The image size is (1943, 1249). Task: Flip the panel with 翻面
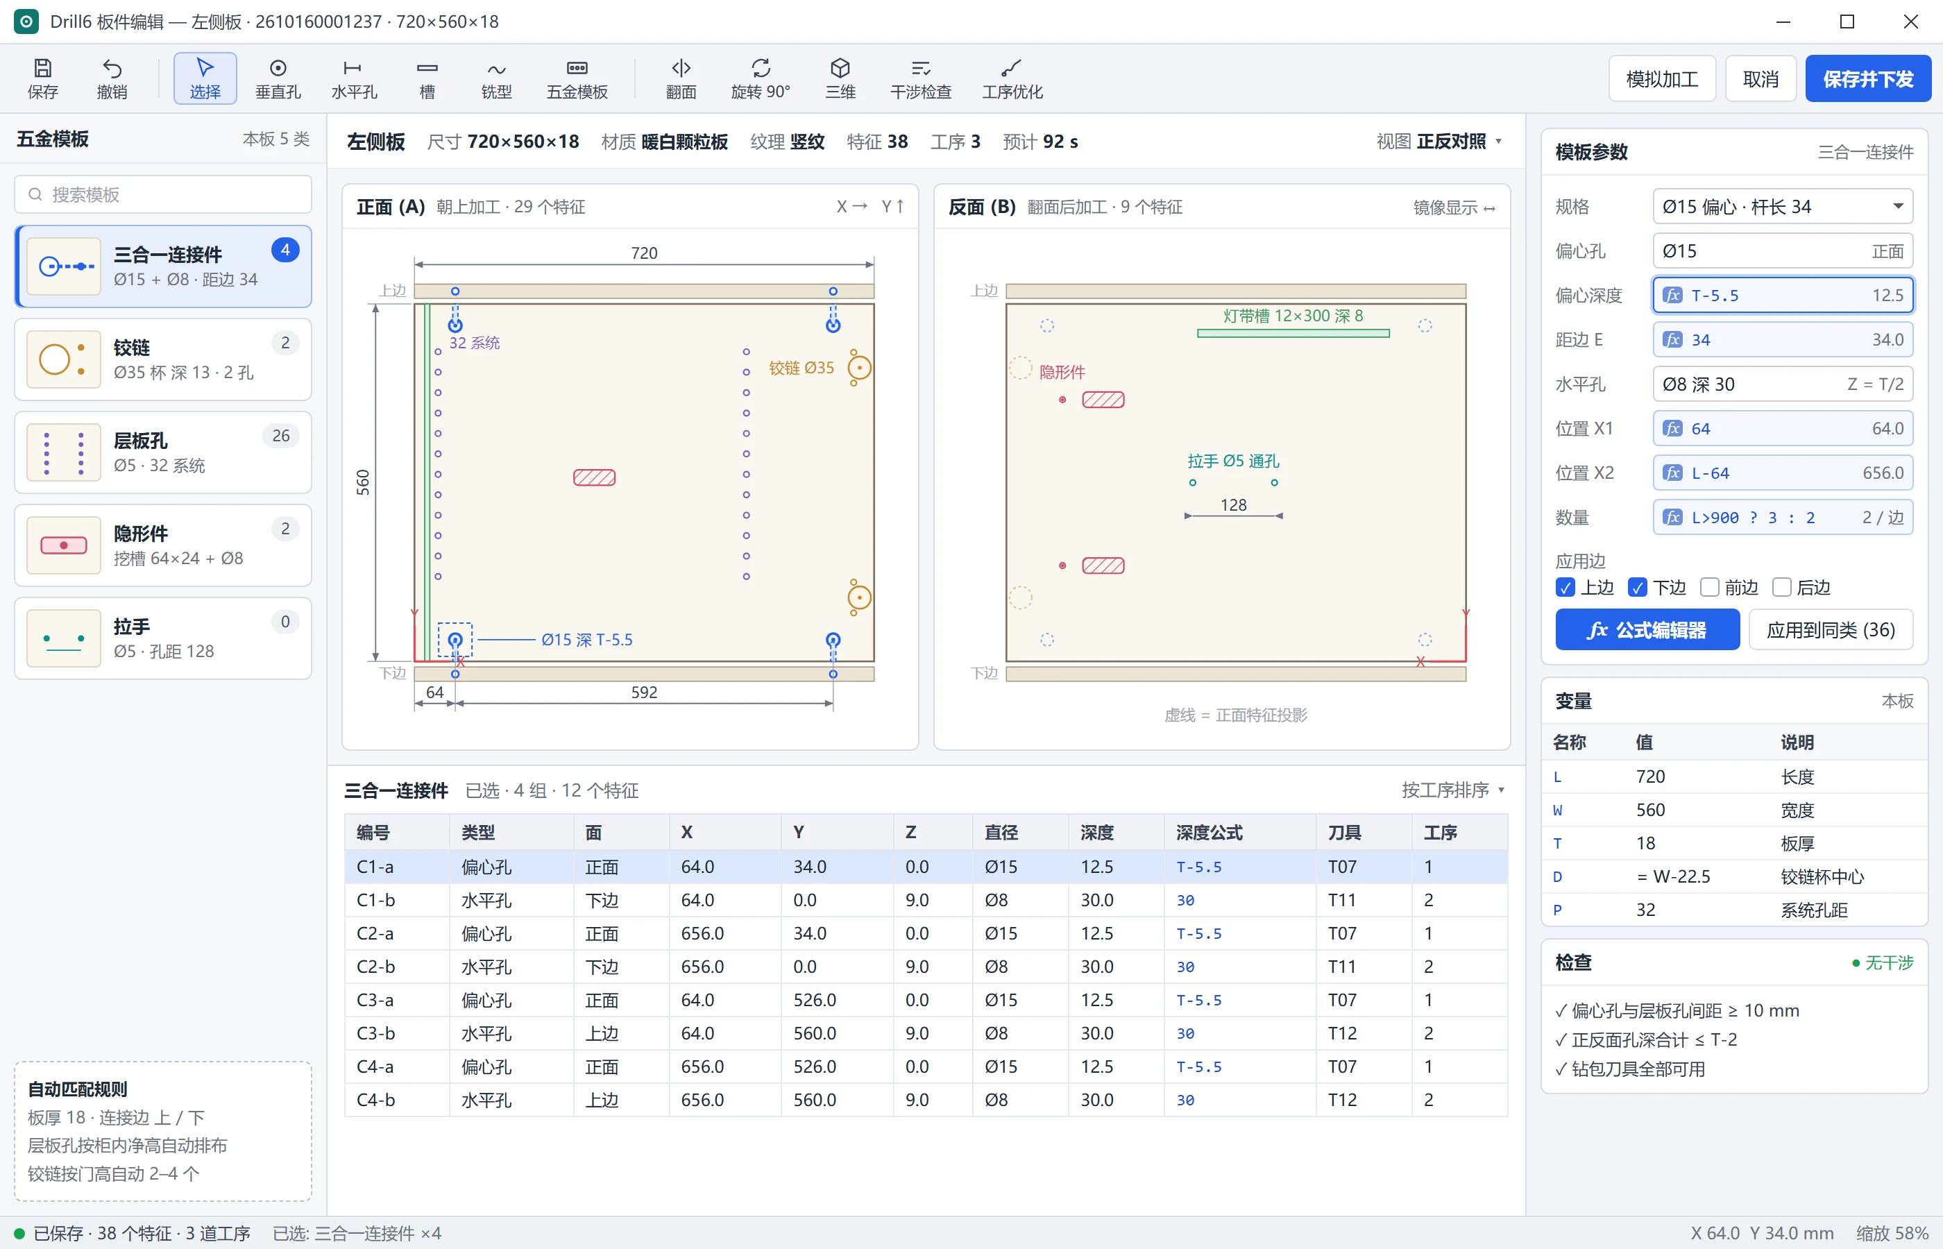pyautogui.click(x=681, y=78)
